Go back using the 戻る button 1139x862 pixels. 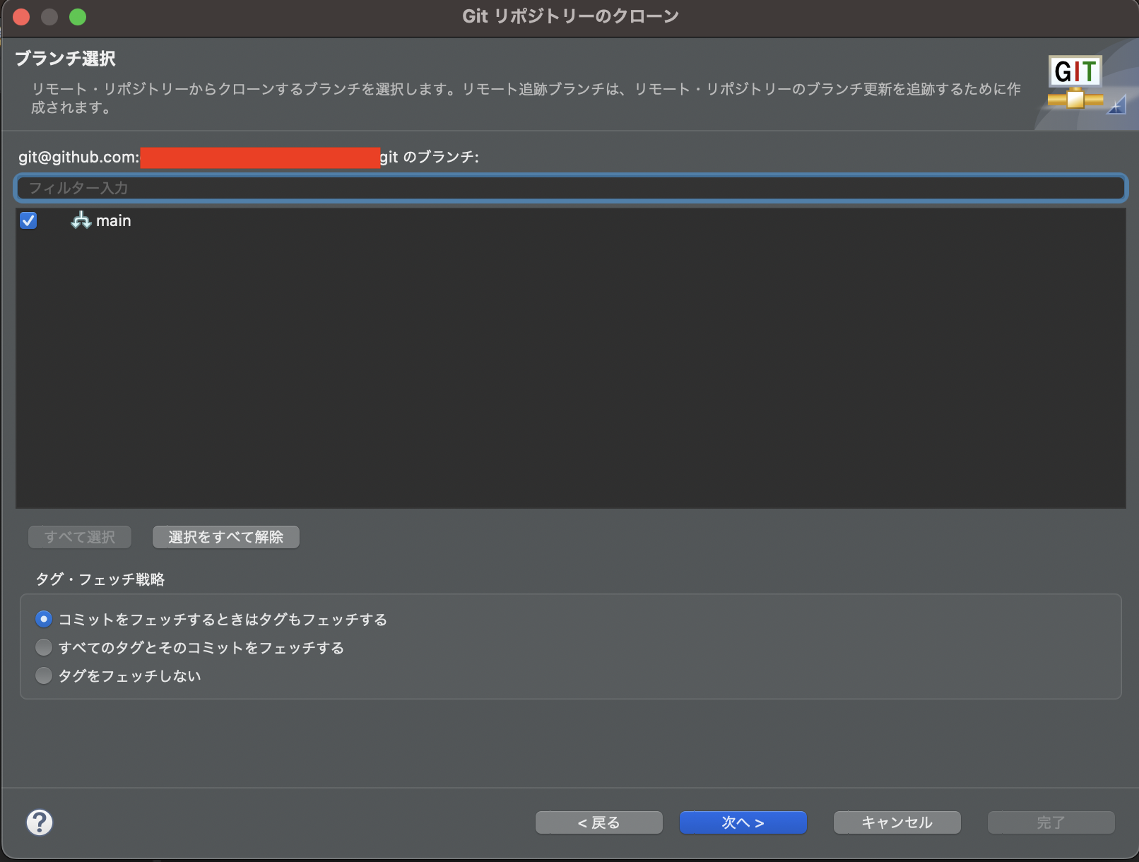[x=598, y=822]
